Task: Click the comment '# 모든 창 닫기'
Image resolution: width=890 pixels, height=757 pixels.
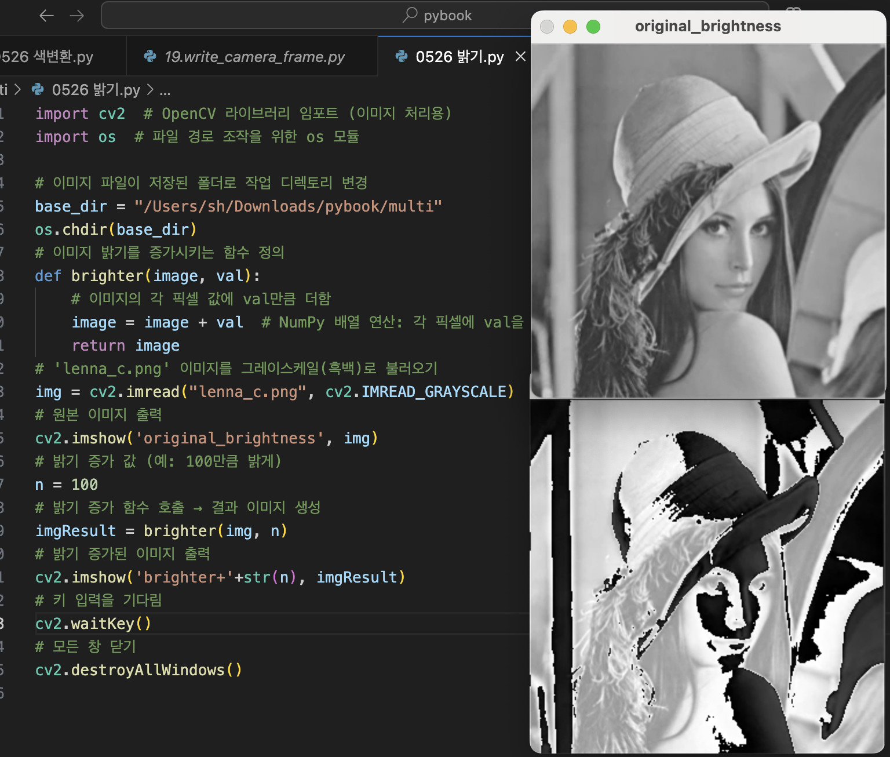Action: [x=86, y=647]
